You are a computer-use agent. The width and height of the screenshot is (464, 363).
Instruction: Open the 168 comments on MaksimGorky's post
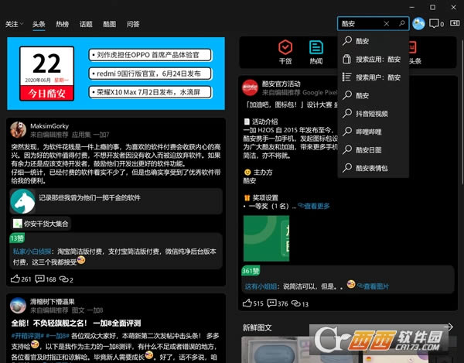(46, 279)
